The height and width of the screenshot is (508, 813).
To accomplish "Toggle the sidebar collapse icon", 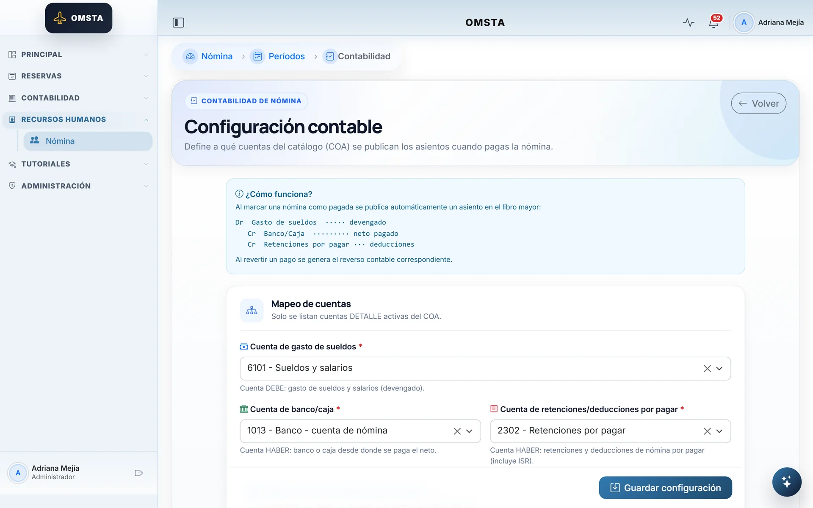I will (178, 22).
